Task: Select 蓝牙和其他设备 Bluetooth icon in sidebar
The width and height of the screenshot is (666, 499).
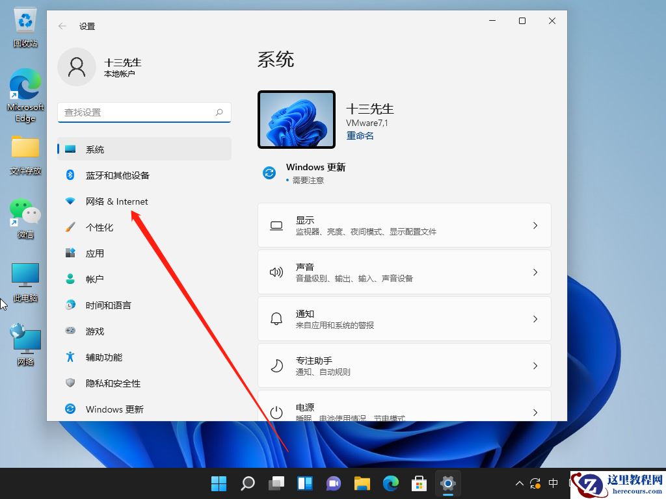Action: (x=70, y=175)
